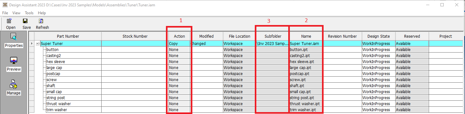Select the Part Number column header
The height and width of the screenshot is (114, 465).
pyautogui.click(x=68, y=36)
